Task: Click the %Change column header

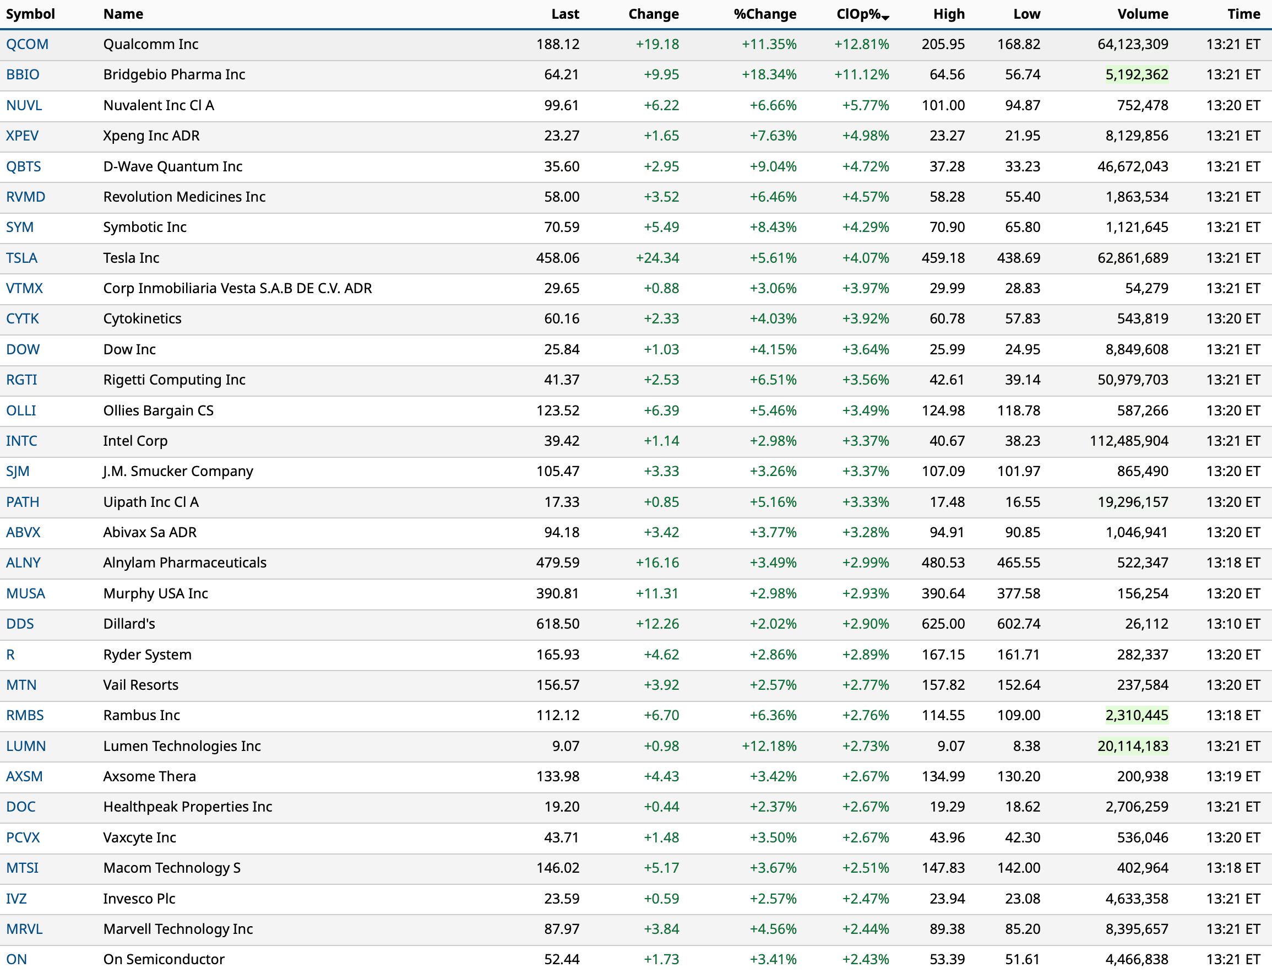Action: [764, 14]
